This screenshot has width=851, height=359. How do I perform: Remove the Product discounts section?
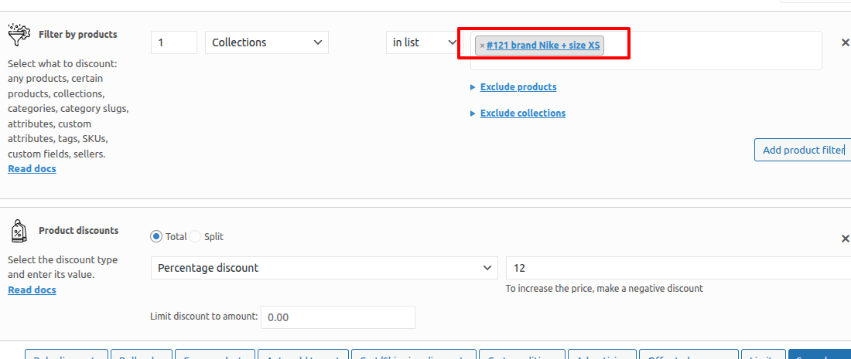pyautogui.click(x=845, y=239)
